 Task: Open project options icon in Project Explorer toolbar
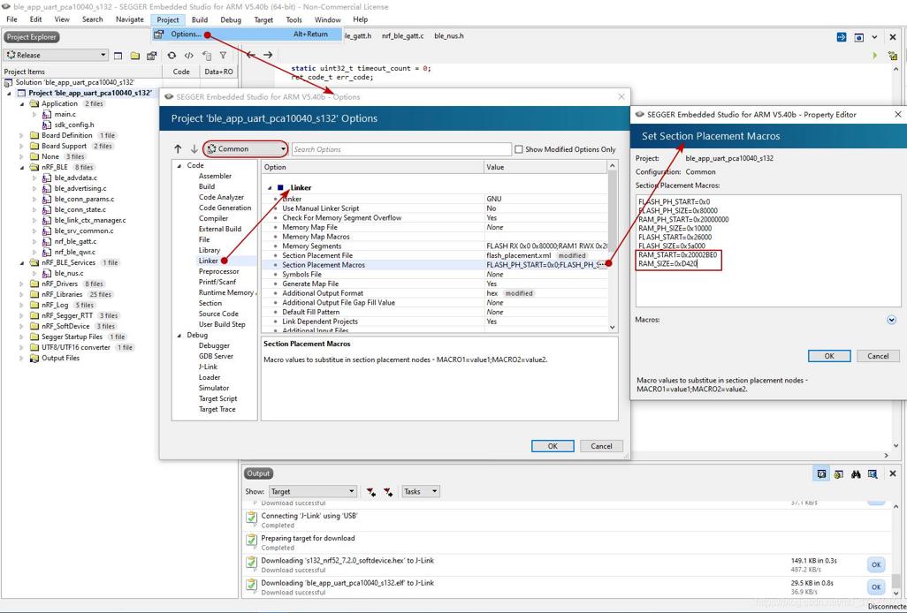tap(151, 56)
